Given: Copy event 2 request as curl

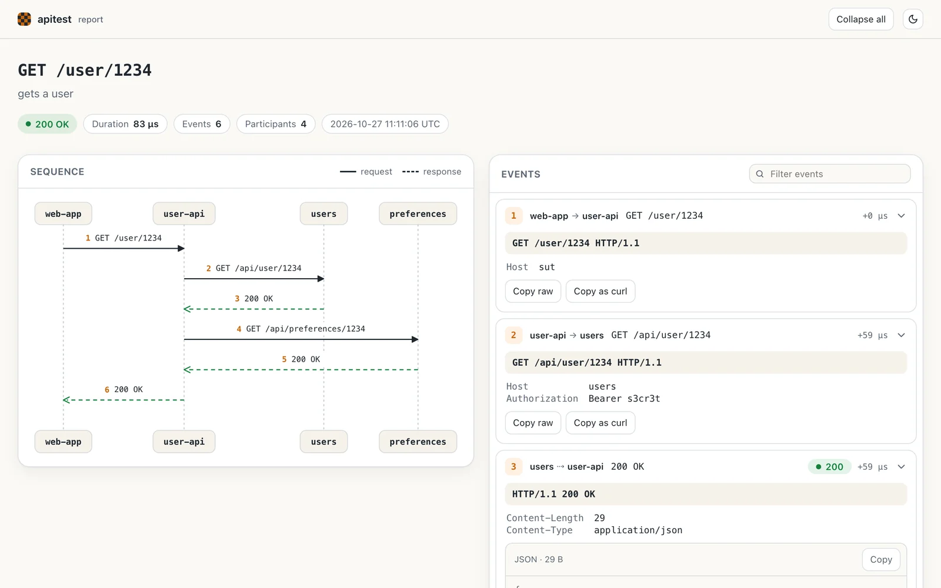Looking at the screenshot, I should tap(600, 423).
